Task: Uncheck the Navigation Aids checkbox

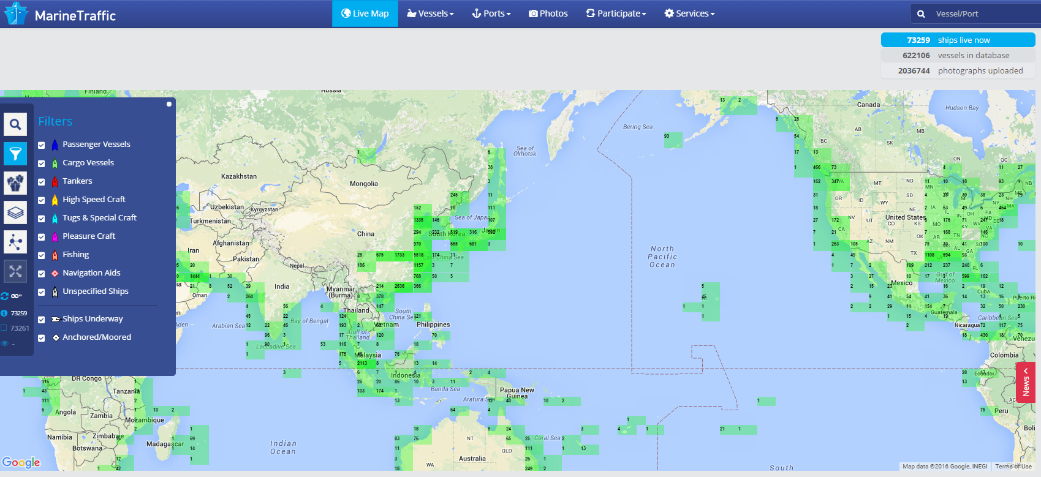Action: click(42, 274)
